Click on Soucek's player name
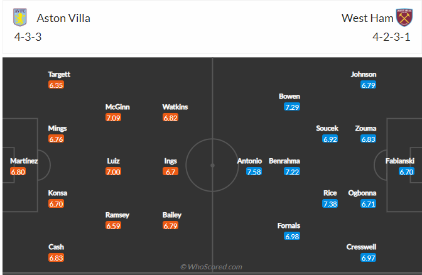 point(327,128)
